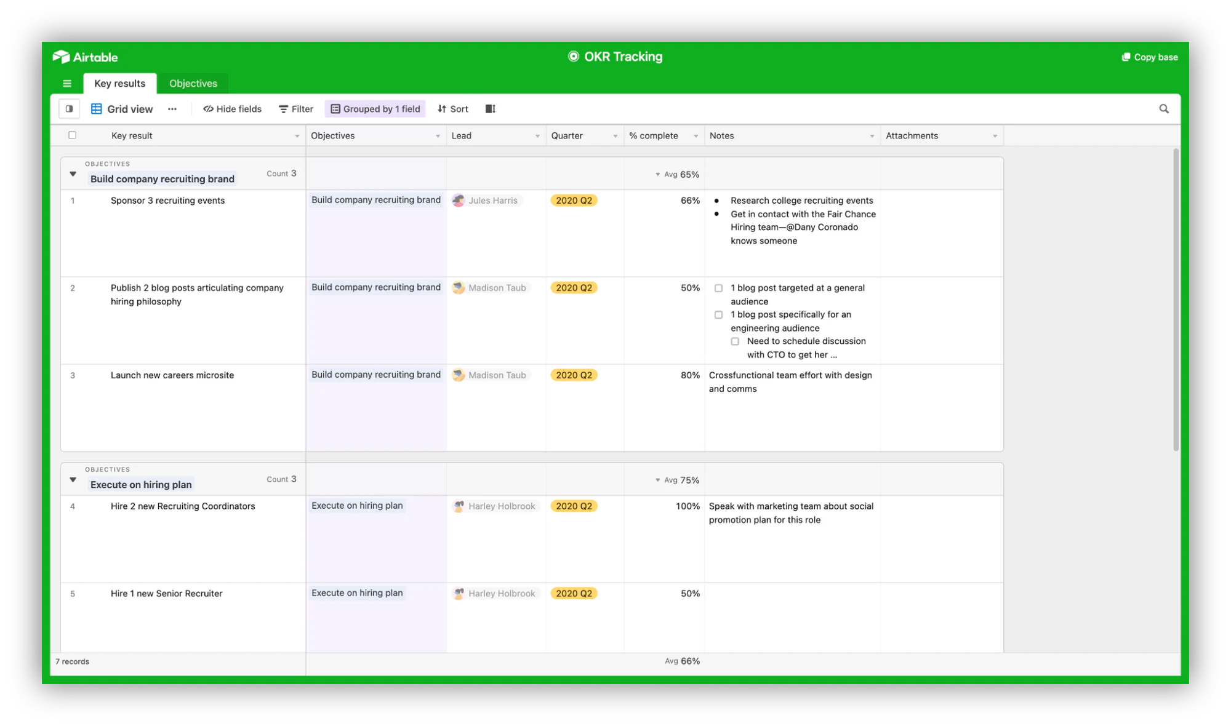Open Objectives column dropdown arrow
Viewport: 1231px width, 726px height.
[438, 136]
